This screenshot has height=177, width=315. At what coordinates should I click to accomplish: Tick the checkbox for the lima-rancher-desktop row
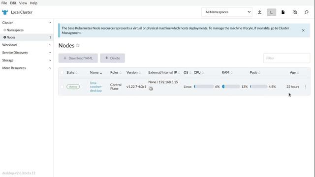coord(62,87)
